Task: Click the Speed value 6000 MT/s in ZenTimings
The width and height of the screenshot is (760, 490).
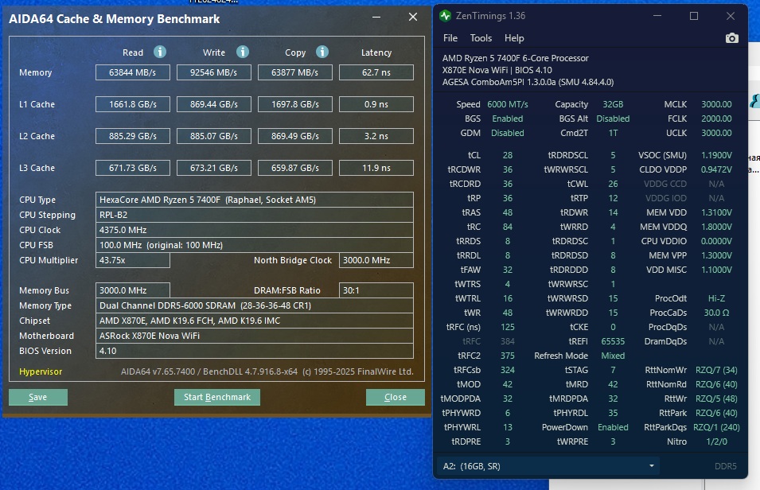Action: (508, 104)
